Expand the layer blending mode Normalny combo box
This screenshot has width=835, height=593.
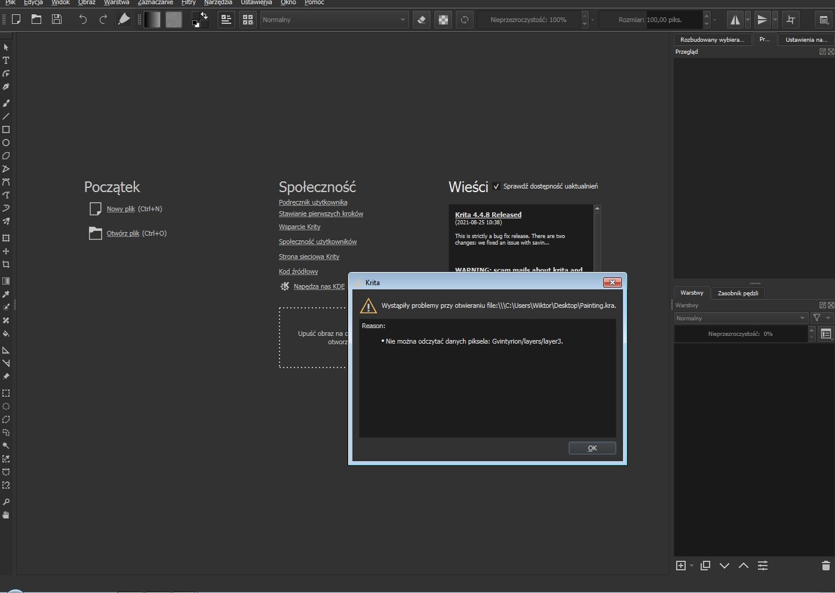coord(741,318)
